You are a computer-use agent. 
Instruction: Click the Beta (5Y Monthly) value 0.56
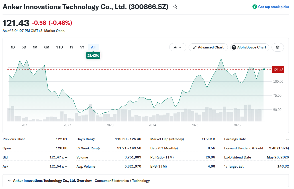[211, 148]
